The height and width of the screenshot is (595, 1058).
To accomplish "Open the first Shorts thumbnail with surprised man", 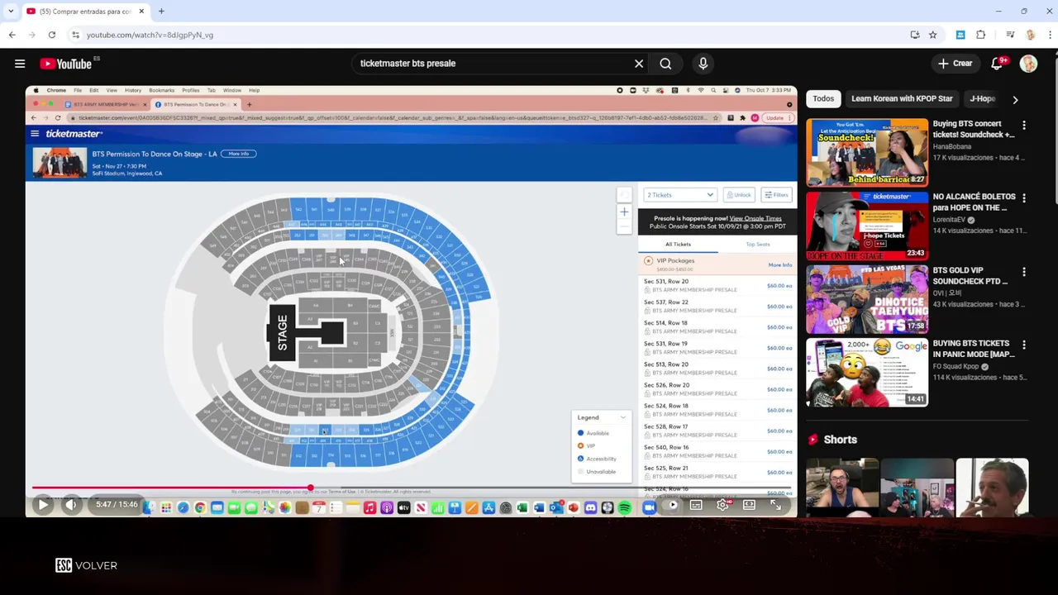I will [x=842, y=488].
